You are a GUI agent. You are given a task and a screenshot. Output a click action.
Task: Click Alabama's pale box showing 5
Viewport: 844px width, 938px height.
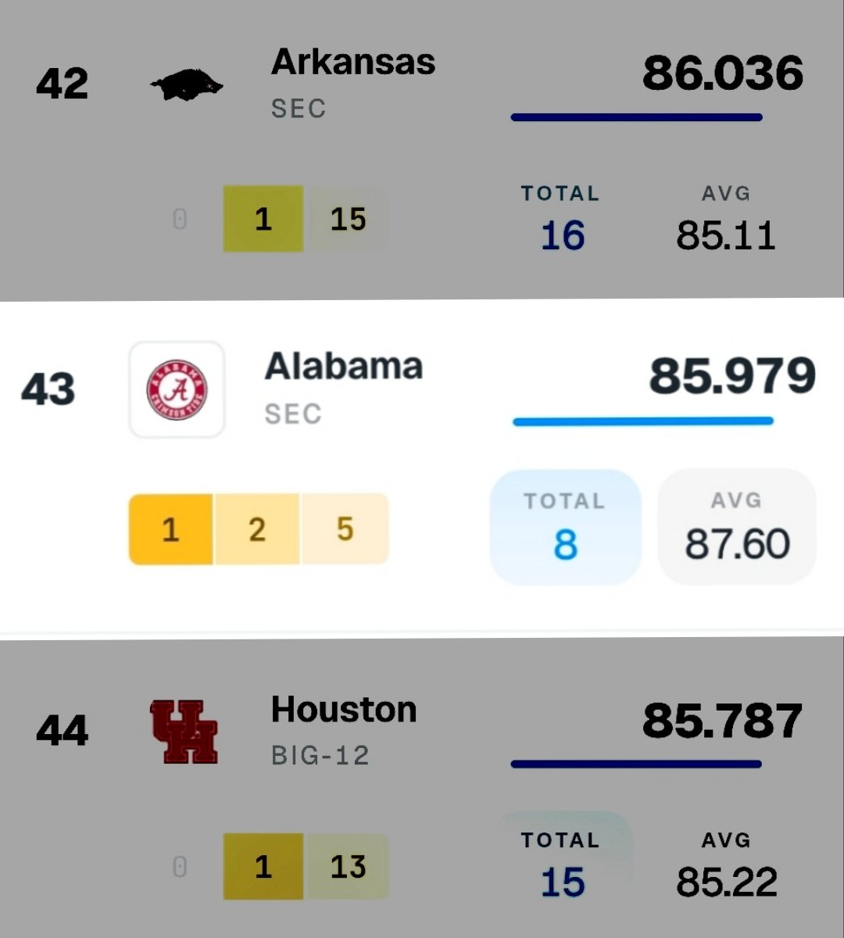pos(345,529)
